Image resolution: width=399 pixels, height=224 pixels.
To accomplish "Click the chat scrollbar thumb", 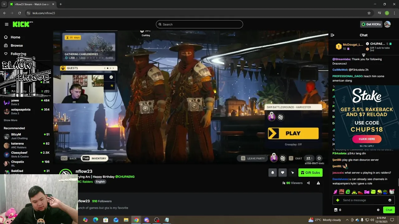I will click(x=398, y=183).
